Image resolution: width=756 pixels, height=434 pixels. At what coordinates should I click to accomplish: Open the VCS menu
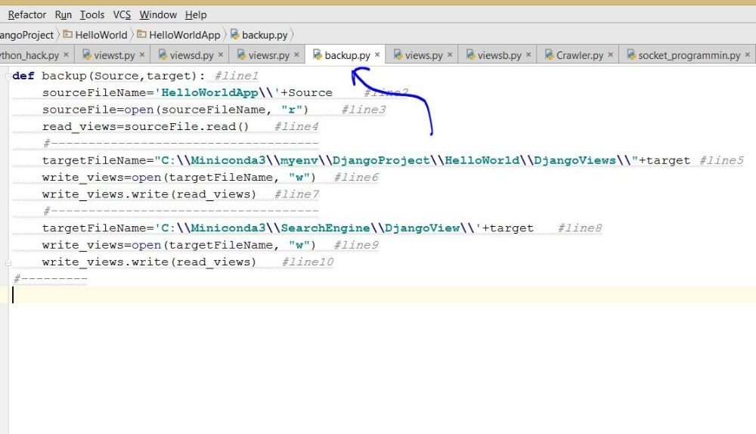point(122,15)
